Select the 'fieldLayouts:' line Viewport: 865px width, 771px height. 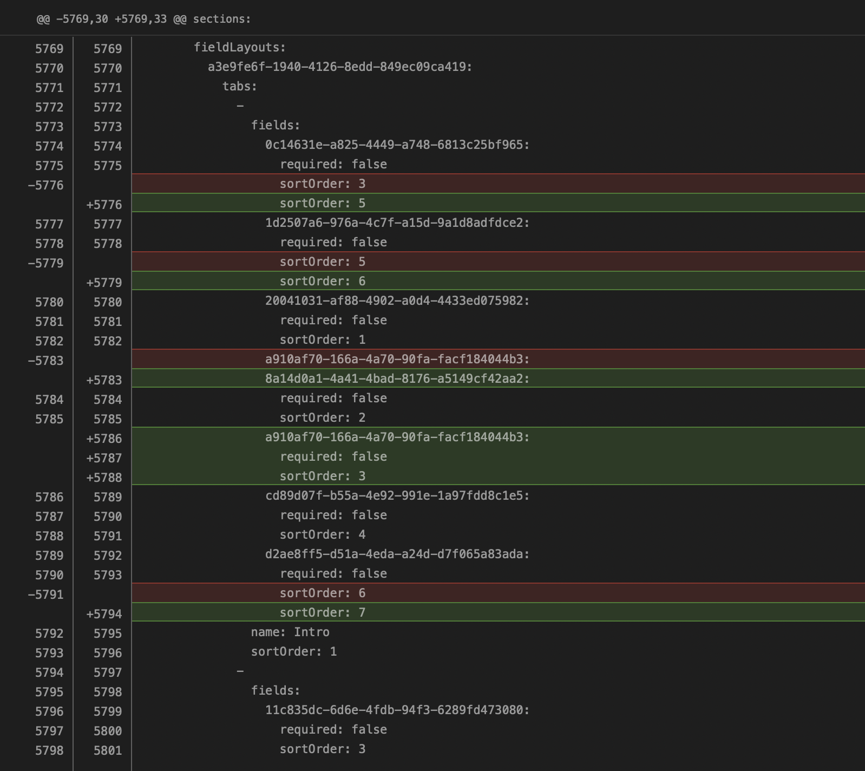click(240, 48)
